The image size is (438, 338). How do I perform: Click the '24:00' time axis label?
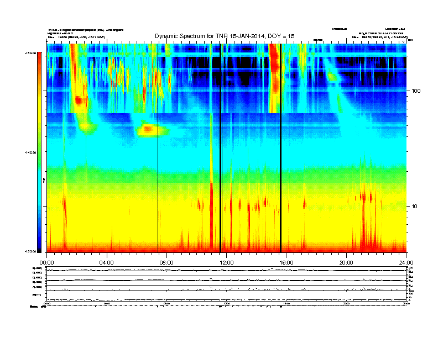click(406, 263)
